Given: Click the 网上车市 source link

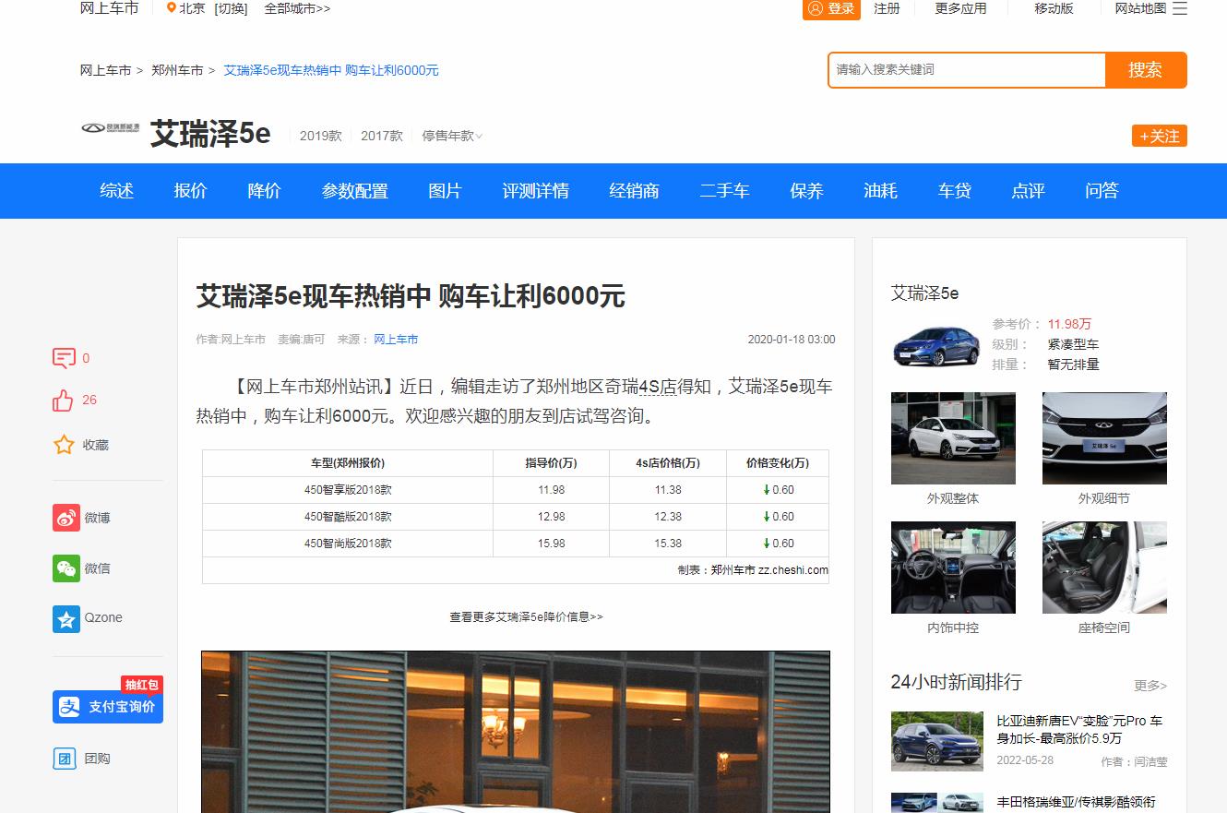Looking at the screenshot, I should (396, 340).
